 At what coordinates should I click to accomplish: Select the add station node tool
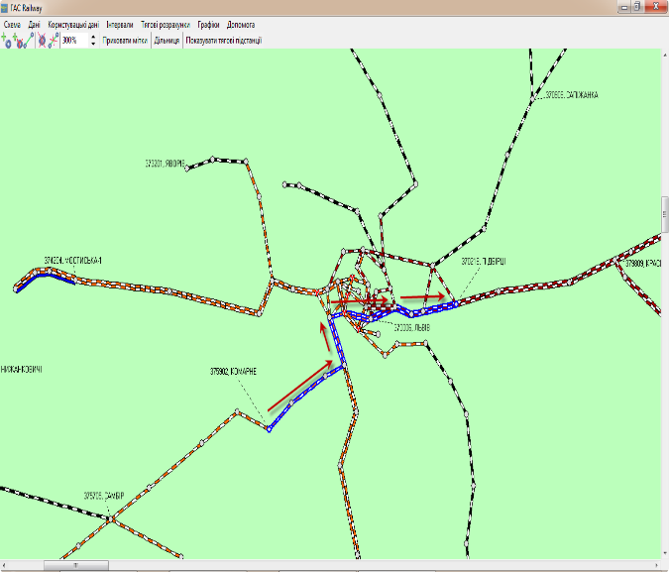click(x=7, y=41)
